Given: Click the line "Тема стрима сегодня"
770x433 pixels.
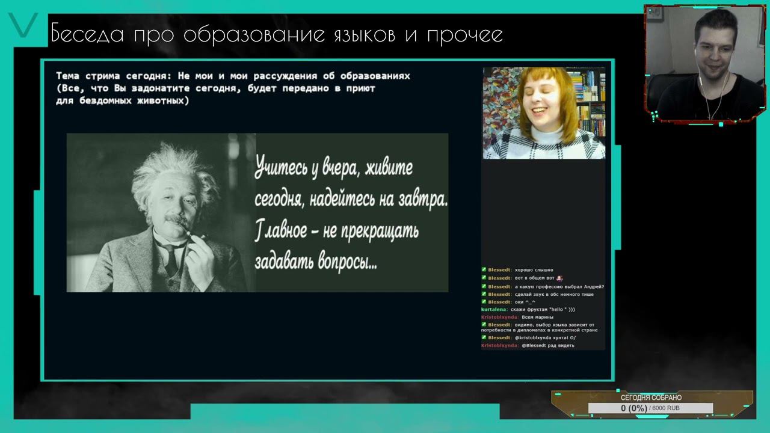Looking at the screenshot, I should tap(233, 76).
